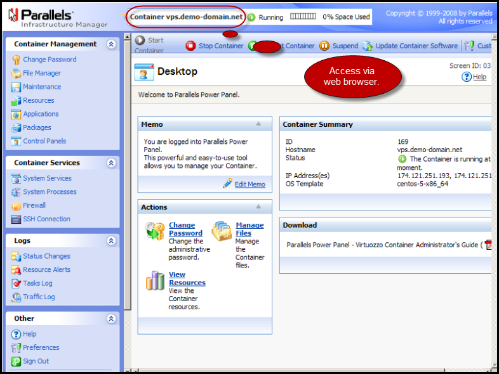Click Traffic Log icon
This screenshot has width=499, height=374.
[x=16, y=297]
